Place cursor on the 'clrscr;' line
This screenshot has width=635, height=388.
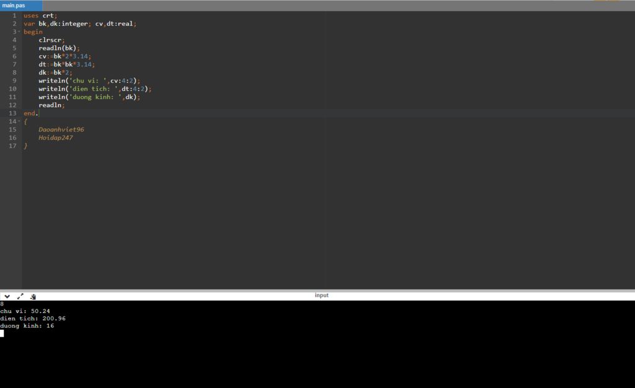click(x=51, y=40)
